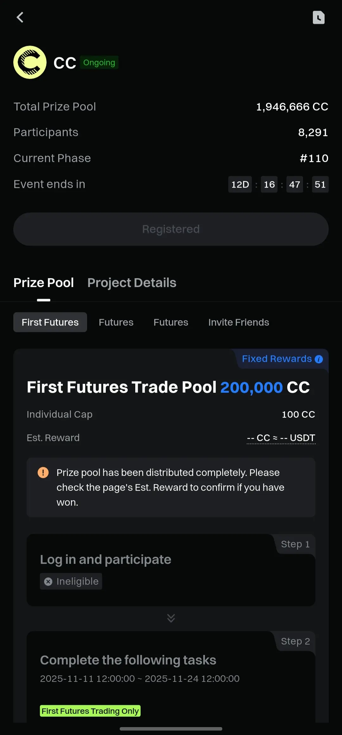Tap the event countdown days box
The image size is (342, 735).
point(240,184)
